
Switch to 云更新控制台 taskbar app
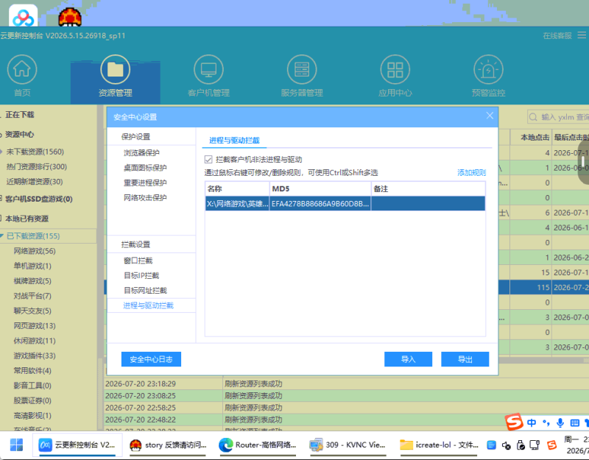77,445
